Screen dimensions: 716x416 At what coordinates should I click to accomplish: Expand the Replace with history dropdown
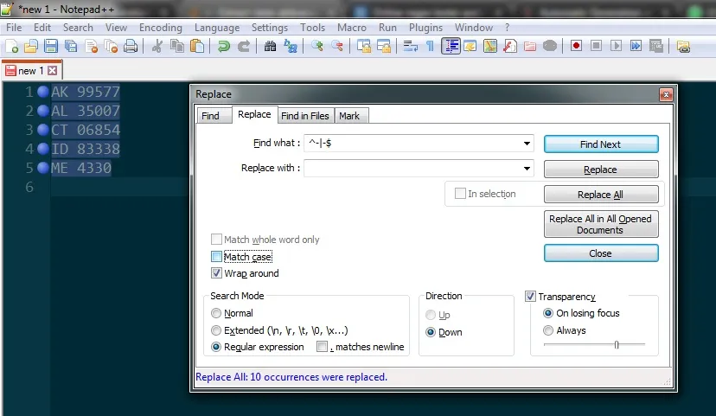pyautogui.click(x=527, y=168)
